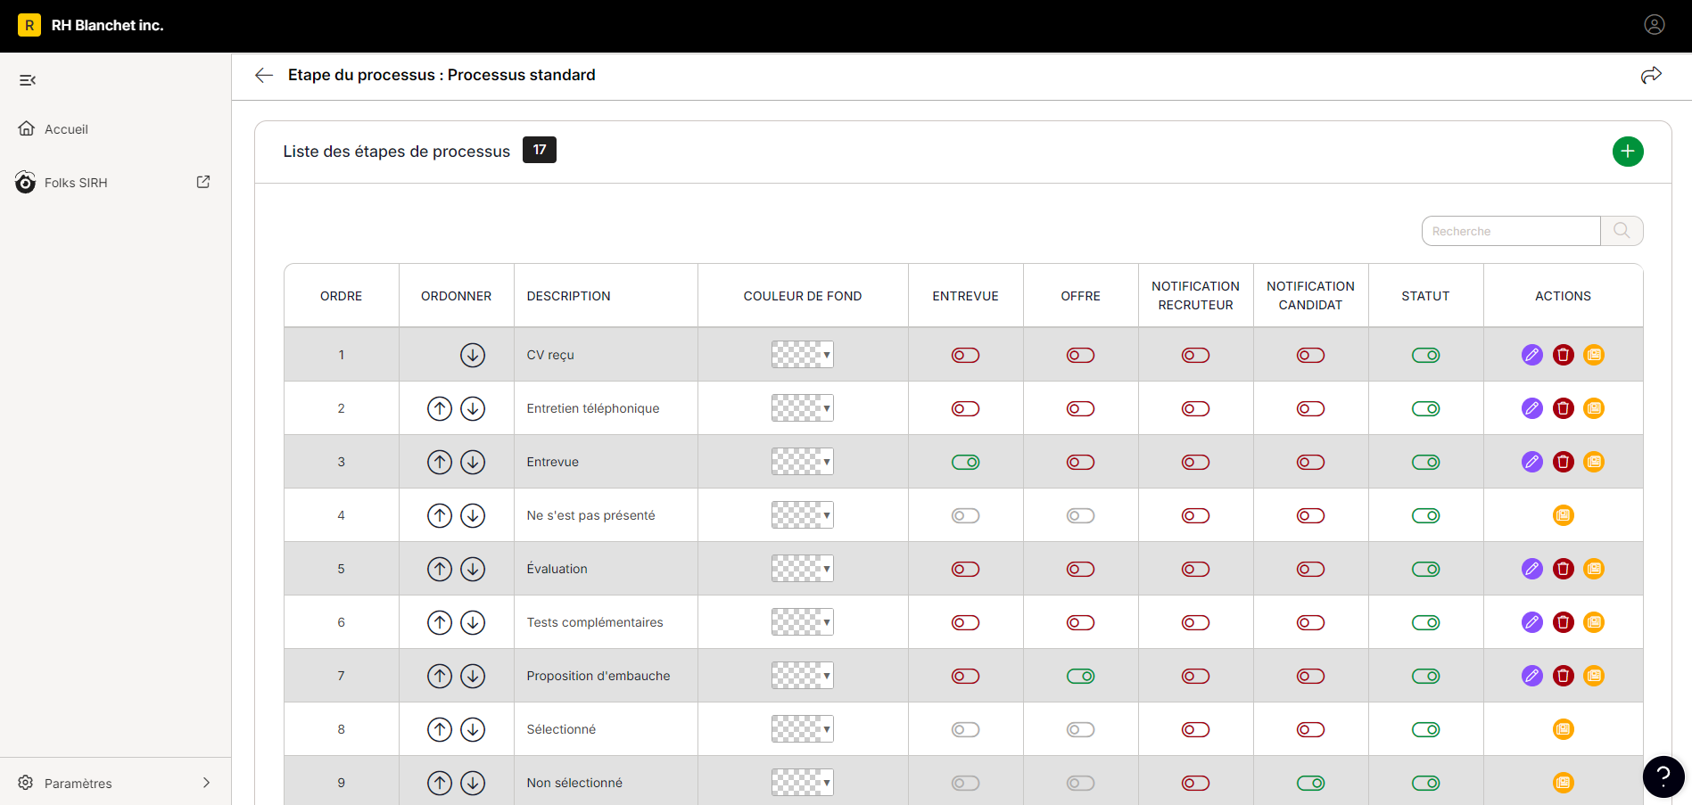This screenshot has width=1692, height=805.
Task: Click the Couleur de fond header
Action: tap(803, 296)
